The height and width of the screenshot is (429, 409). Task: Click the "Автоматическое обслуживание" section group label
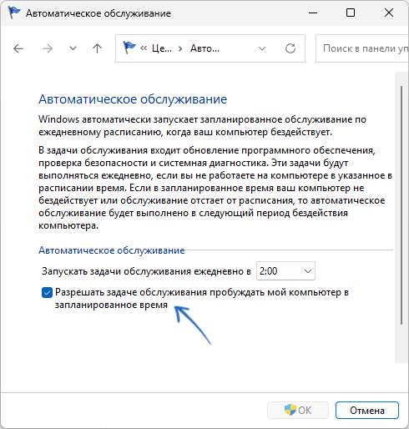[x=112, y=250]
